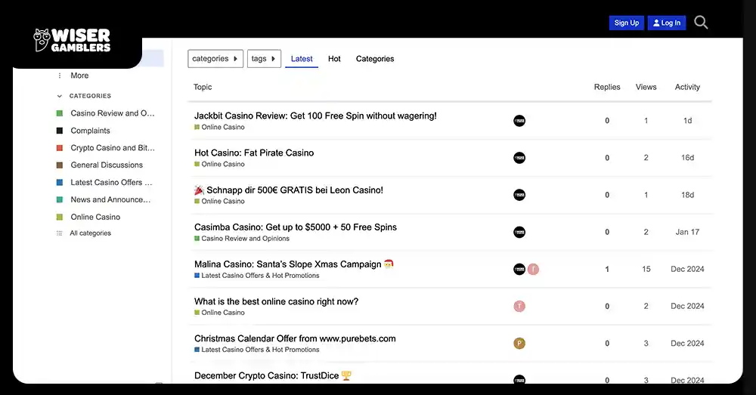Click the Wiser Gamblers owl logo
This screenshot has height=395, width=756.
tap(72, 40)
